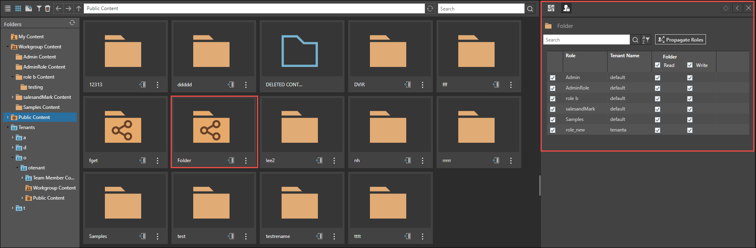
Task: Open three-dot menu for DVIR folder
Action: 422,85
